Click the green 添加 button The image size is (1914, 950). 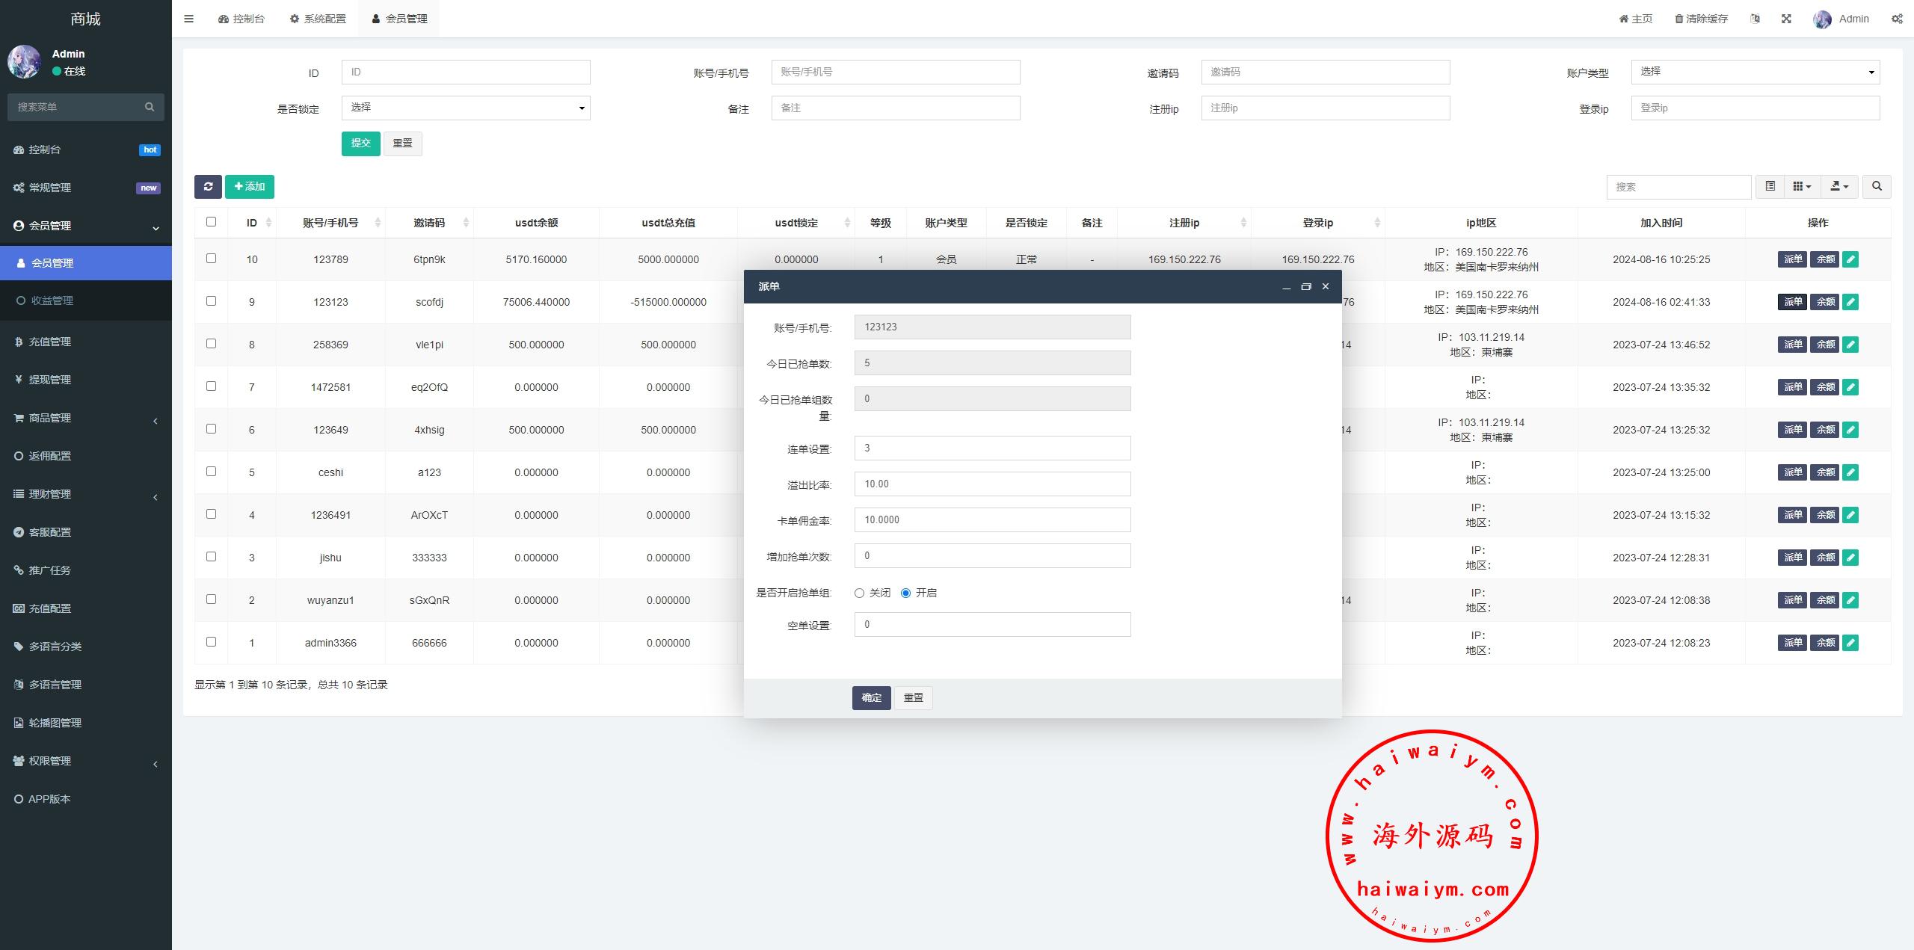click(250, 186)
